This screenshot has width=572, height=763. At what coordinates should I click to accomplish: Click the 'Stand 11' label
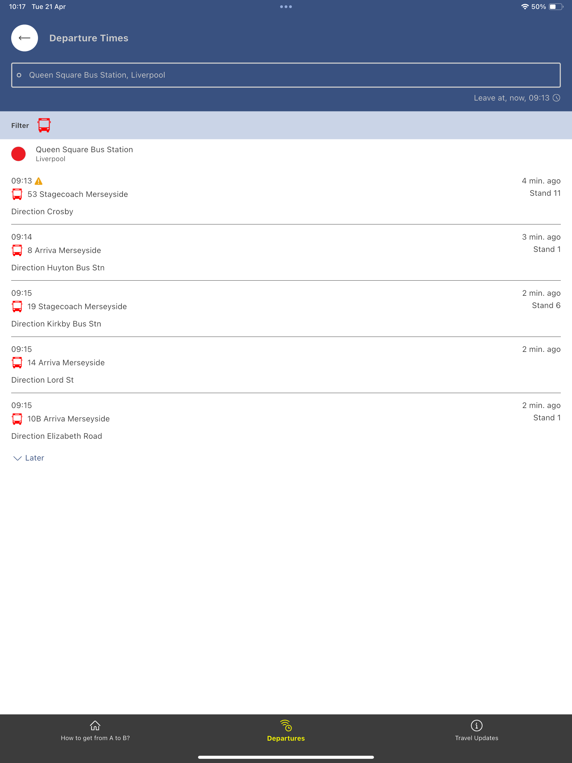[x=545, y=193]
